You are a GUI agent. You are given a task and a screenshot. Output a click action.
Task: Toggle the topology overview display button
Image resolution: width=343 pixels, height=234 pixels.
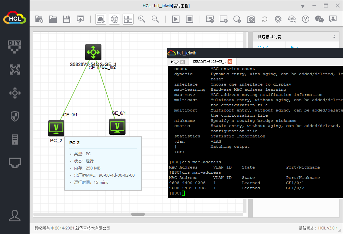pos(114,19)
